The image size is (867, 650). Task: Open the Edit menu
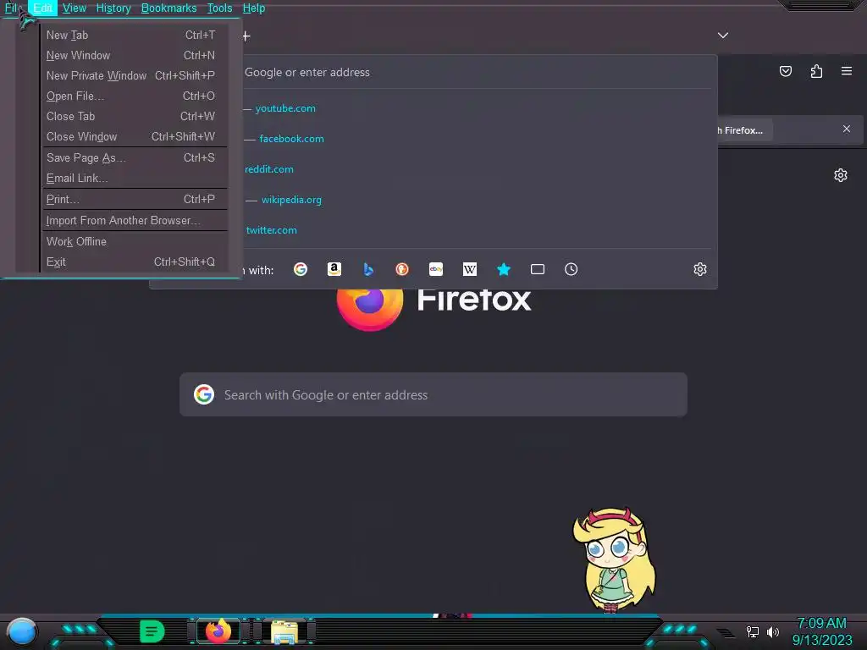point(42,8)
